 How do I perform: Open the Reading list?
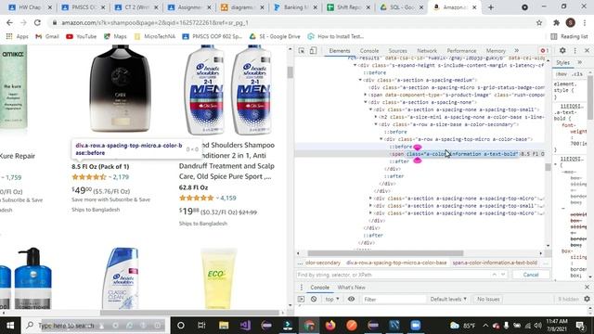click(x=569, y=36)
